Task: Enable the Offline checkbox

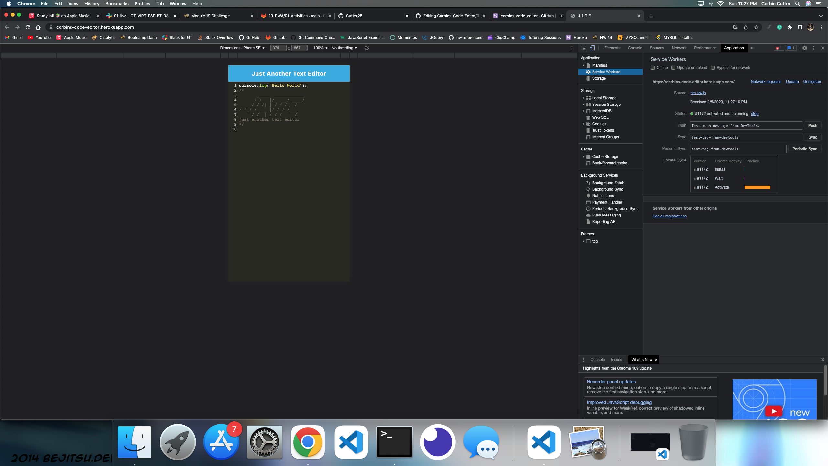Action: point(653,67)
